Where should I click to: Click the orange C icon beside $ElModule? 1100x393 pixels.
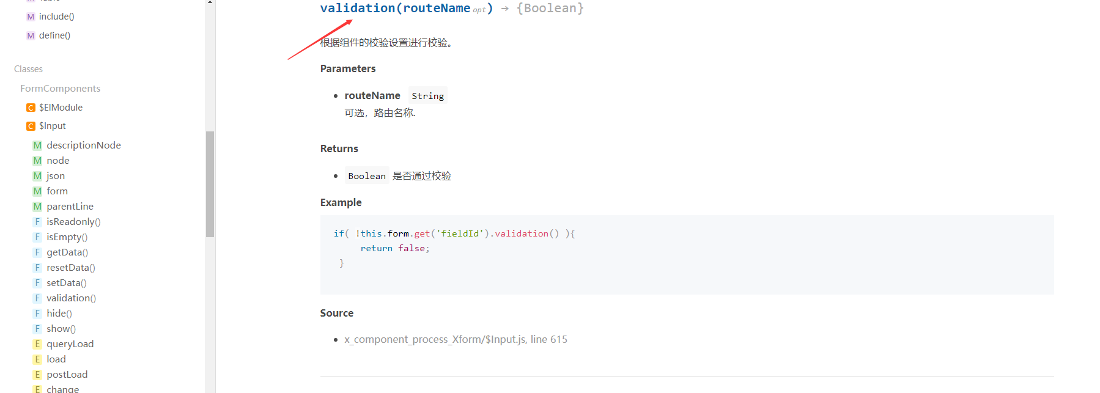(x=31, y=108)
